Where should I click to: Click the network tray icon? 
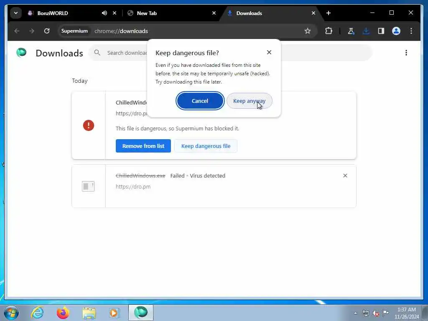365,313
